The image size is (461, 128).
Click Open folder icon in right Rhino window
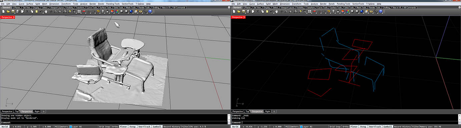coord(239,11)
